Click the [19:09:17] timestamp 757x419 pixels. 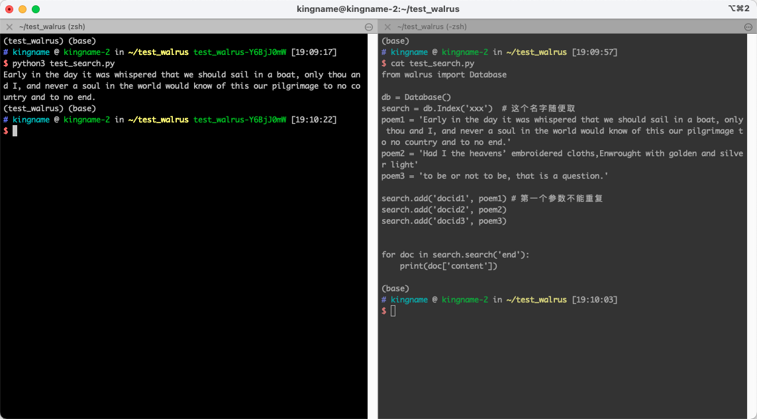314,52
